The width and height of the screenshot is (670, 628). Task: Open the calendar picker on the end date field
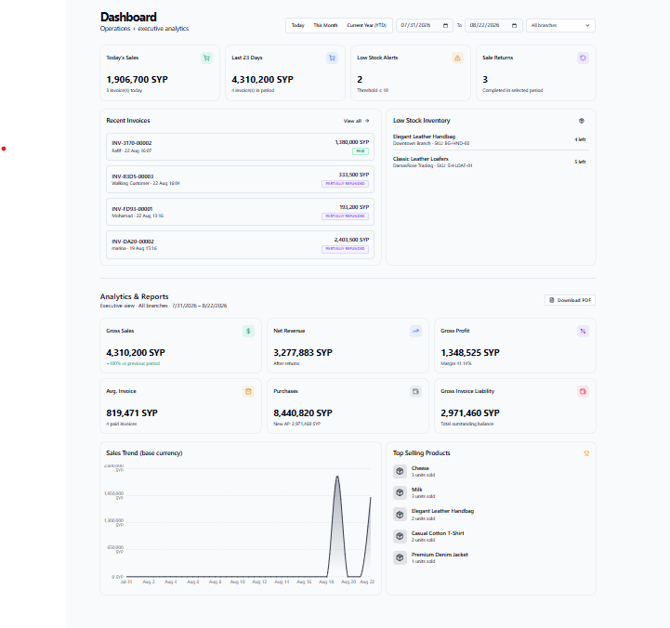pos(514,26)
